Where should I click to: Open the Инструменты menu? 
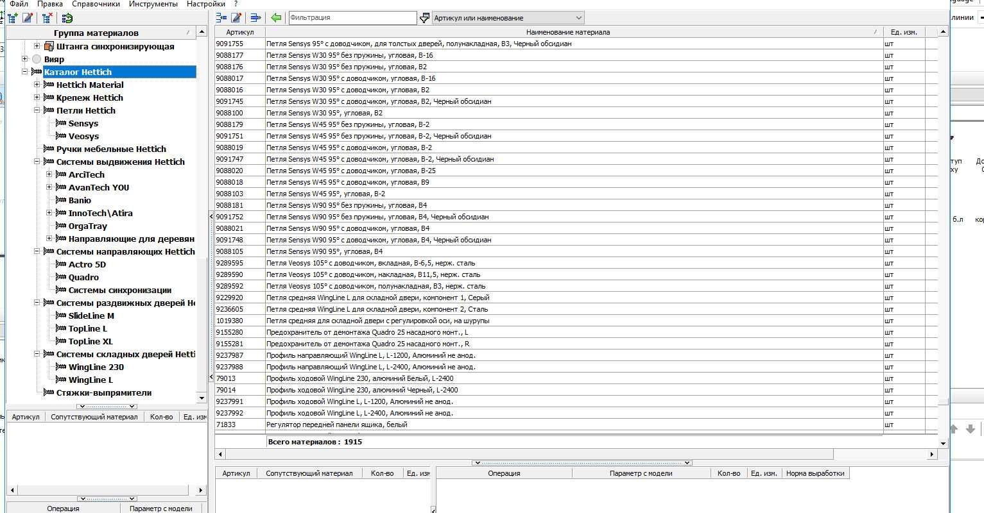[153, 4]
